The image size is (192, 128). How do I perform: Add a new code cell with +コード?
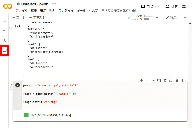19,17
